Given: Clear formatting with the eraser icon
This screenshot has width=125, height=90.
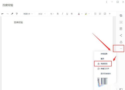Looking at the screenshot, I should [12, 14].
